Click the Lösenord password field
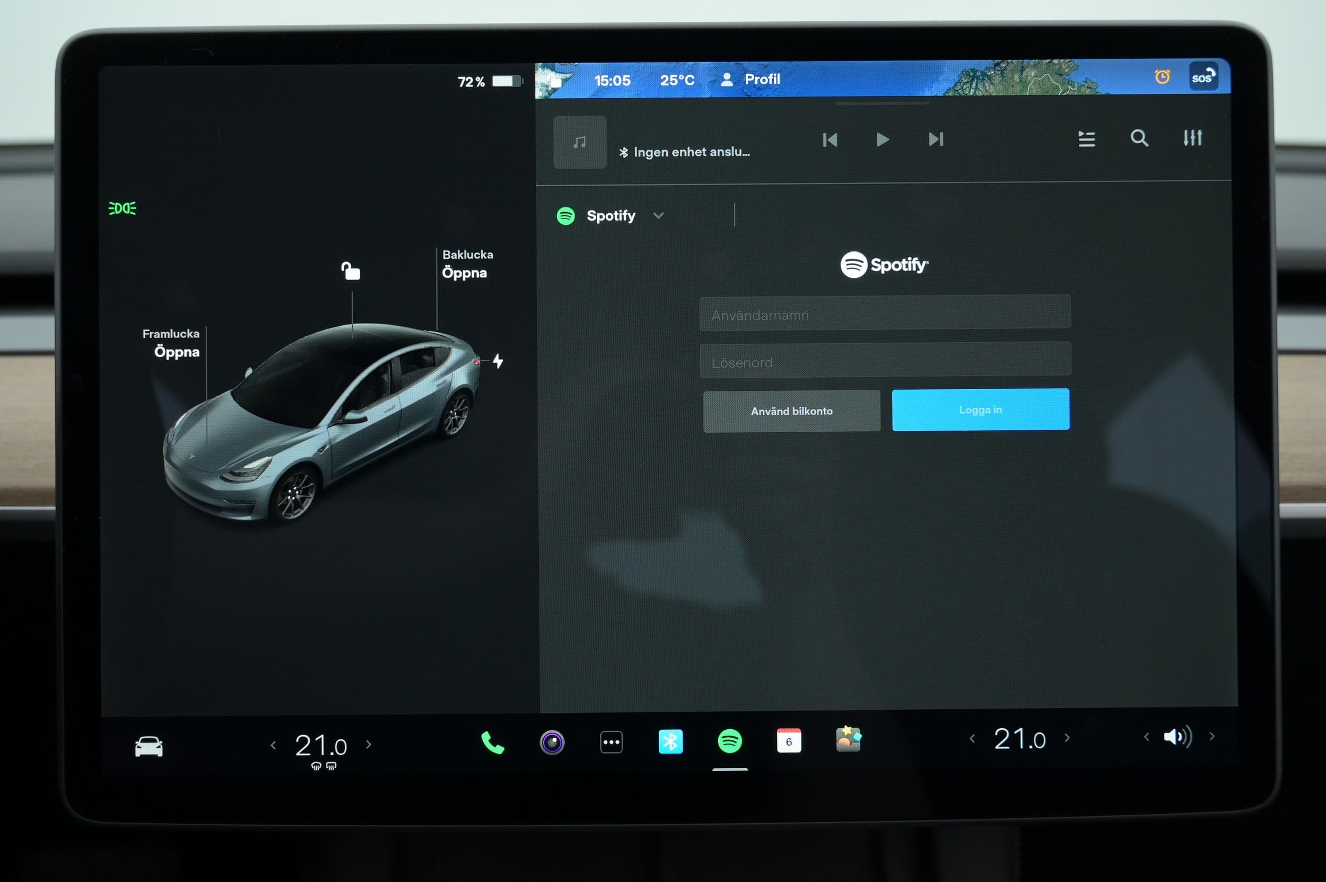 click(885, 360)
